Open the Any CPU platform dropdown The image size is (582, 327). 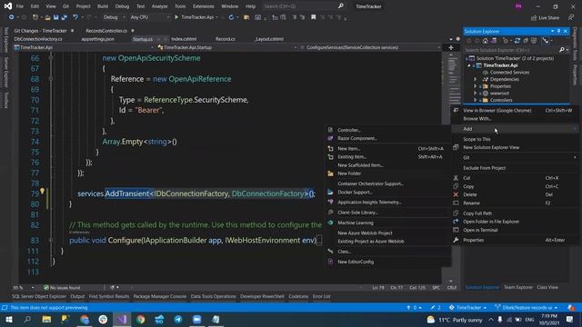[150, 17]
